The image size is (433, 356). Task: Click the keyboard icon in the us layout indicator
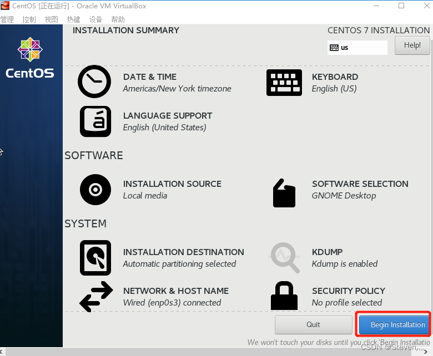click(334, 48)
